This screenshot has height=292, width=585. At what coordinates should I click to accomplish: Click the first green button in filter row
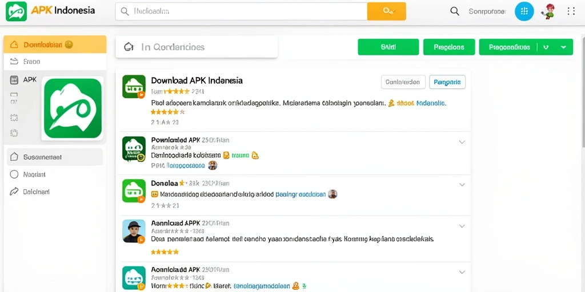388,47
